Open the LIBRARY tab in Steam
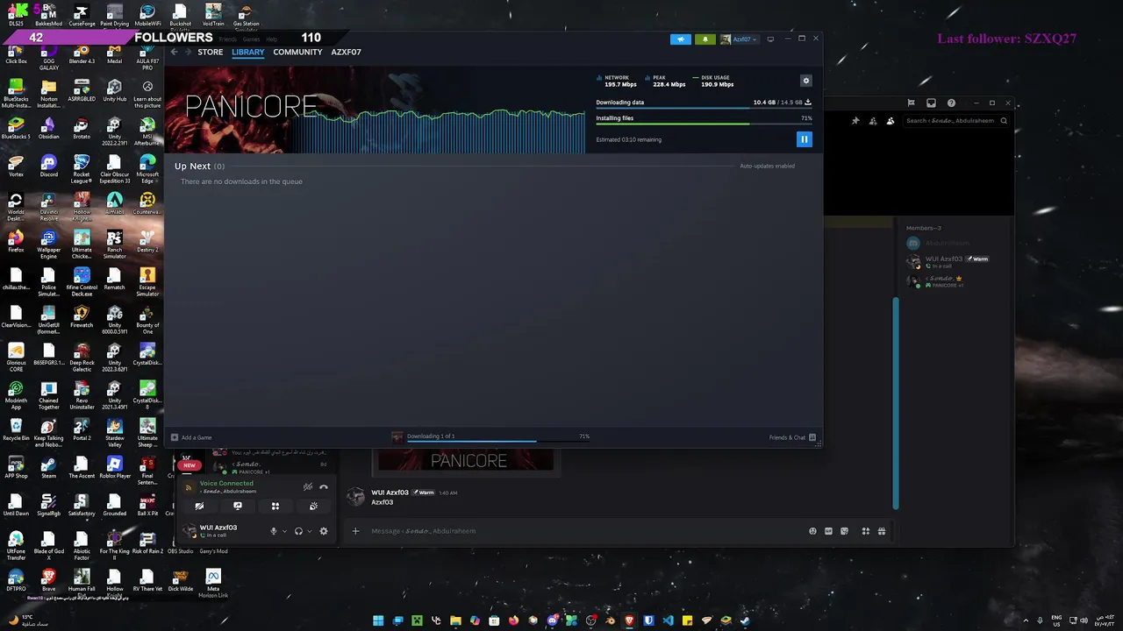 (x=248, y=53)
